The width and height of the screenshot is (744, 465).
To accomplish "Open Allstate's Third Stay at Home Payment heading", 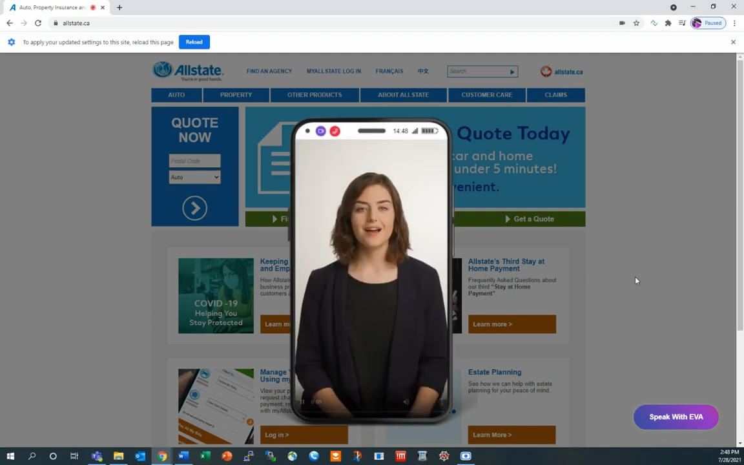I will tap(506, 265).
